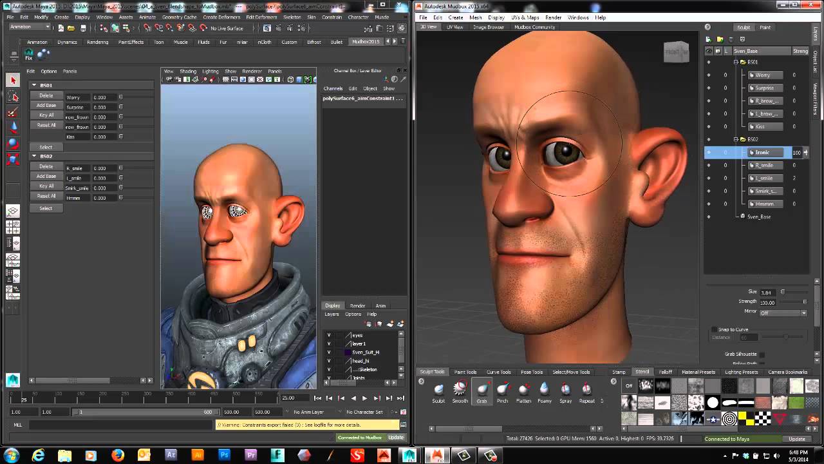
Task: Open the Animation menu set dropdown
Action: pyautogui.click(x=30, y=28)
